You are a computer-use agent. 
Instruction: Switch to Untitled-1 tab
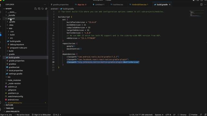tap(98, 5)
